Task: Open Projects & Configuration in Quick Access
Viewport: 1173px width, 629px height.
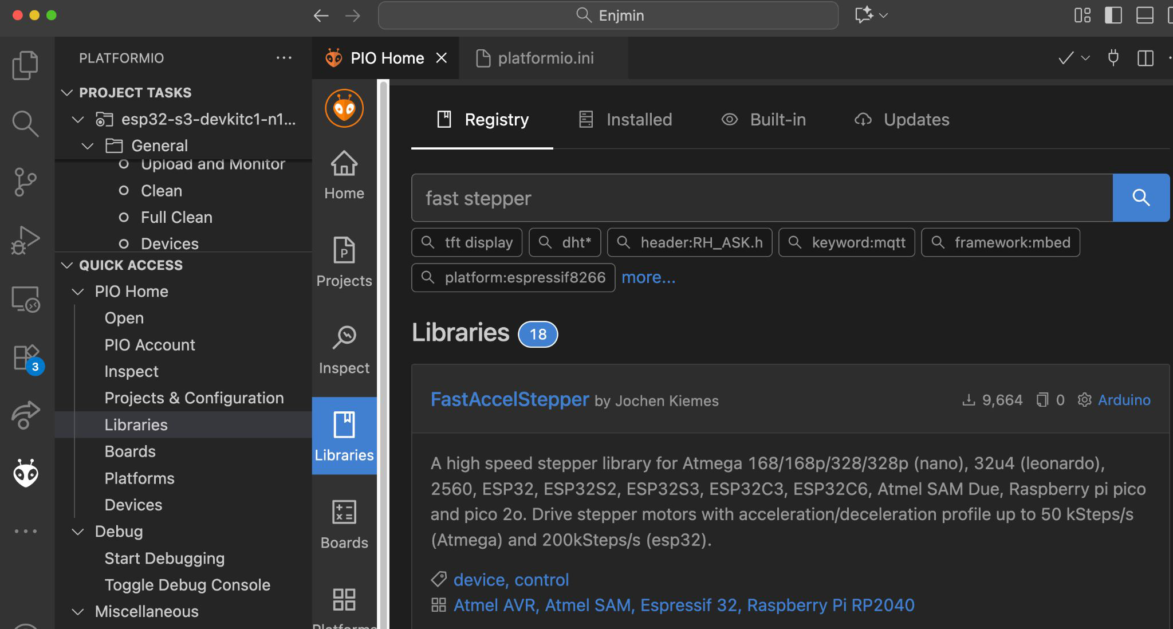Action: click(x=194, y=398)
